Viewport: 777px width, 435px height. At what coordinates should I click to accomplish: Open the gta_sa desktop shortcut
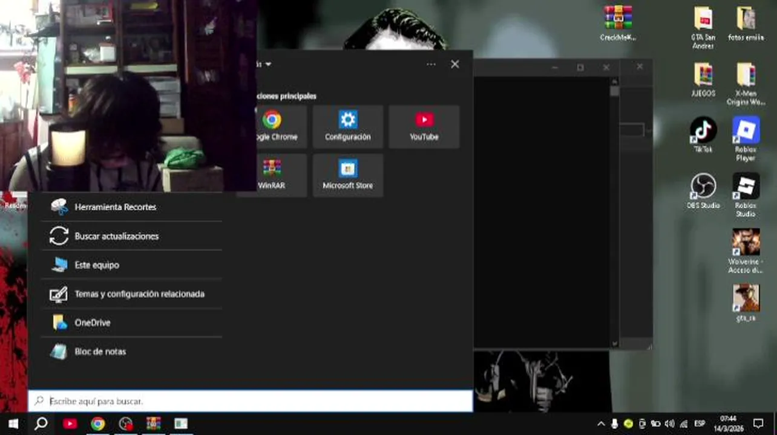coord(746,303)
